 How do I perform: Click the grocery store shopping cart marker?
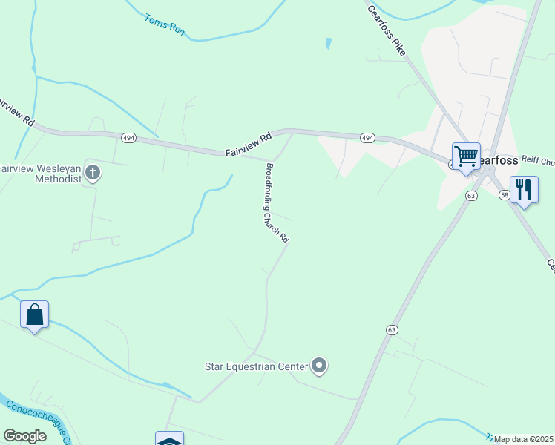pos(466,156)
